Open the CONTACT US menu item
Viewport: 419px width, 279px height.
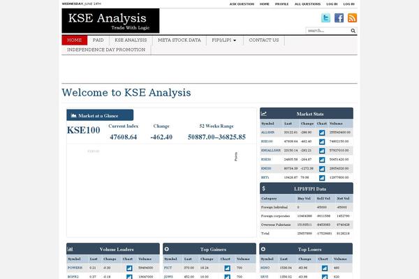click(x=264, y=40)
